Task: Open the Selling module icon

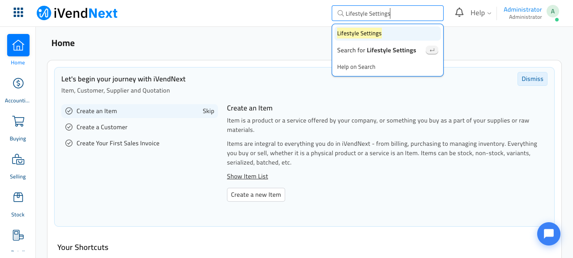Action: (18, 159)
